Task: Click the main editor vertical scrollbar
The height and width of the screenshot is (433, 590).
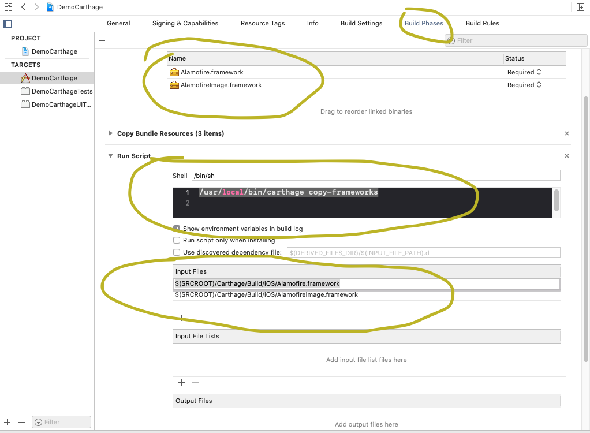Action: click(586, 229)
